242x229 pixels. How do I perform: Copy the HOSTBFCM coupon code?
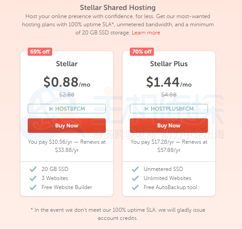67,109
